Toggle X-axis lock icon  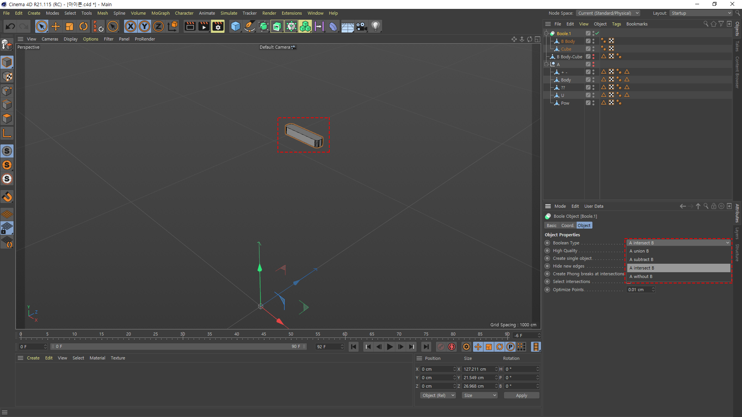[x=131, y=26]
